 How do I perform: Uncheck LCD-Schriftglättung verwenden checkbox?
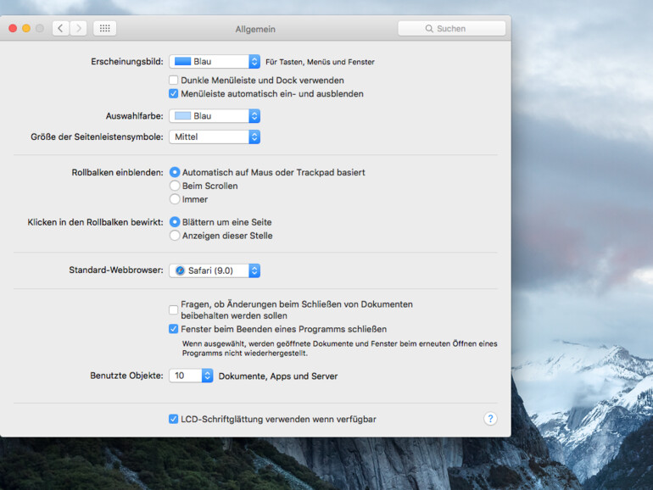[174, 419]
